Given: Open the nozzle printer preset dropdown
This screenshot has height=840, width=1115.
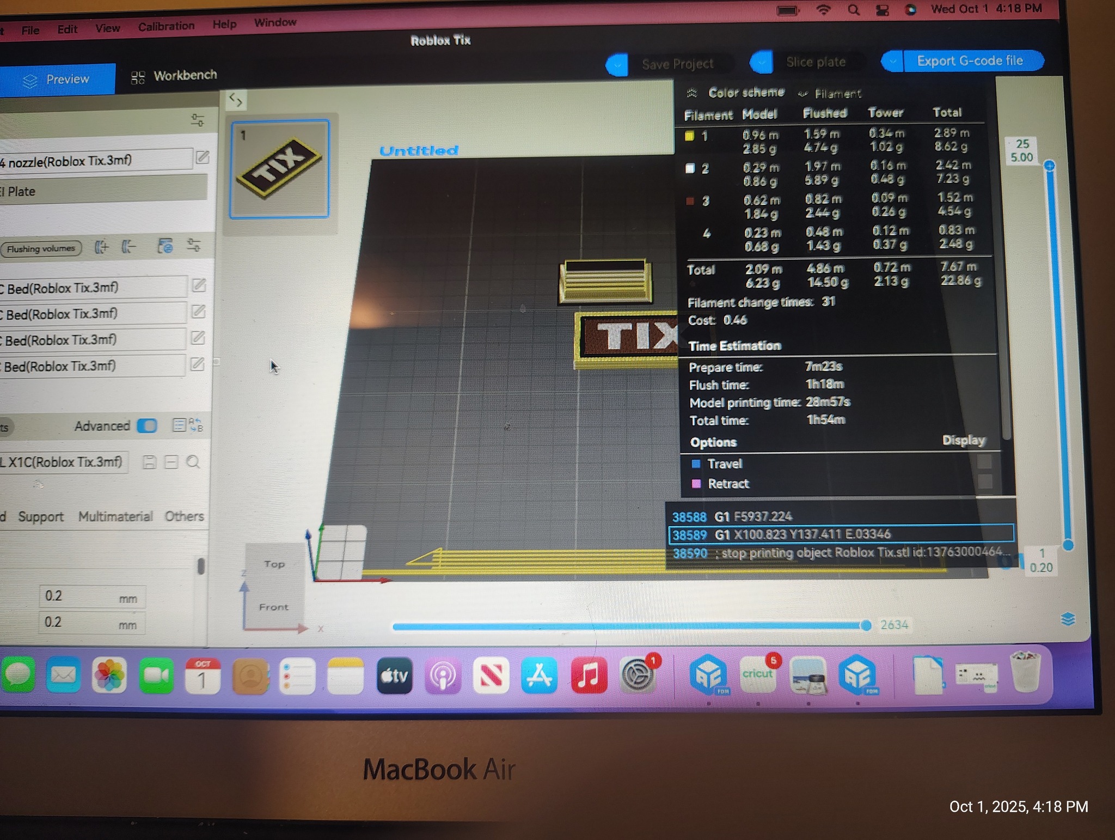Looking at the screenshot, I should [x=96, y=161].
